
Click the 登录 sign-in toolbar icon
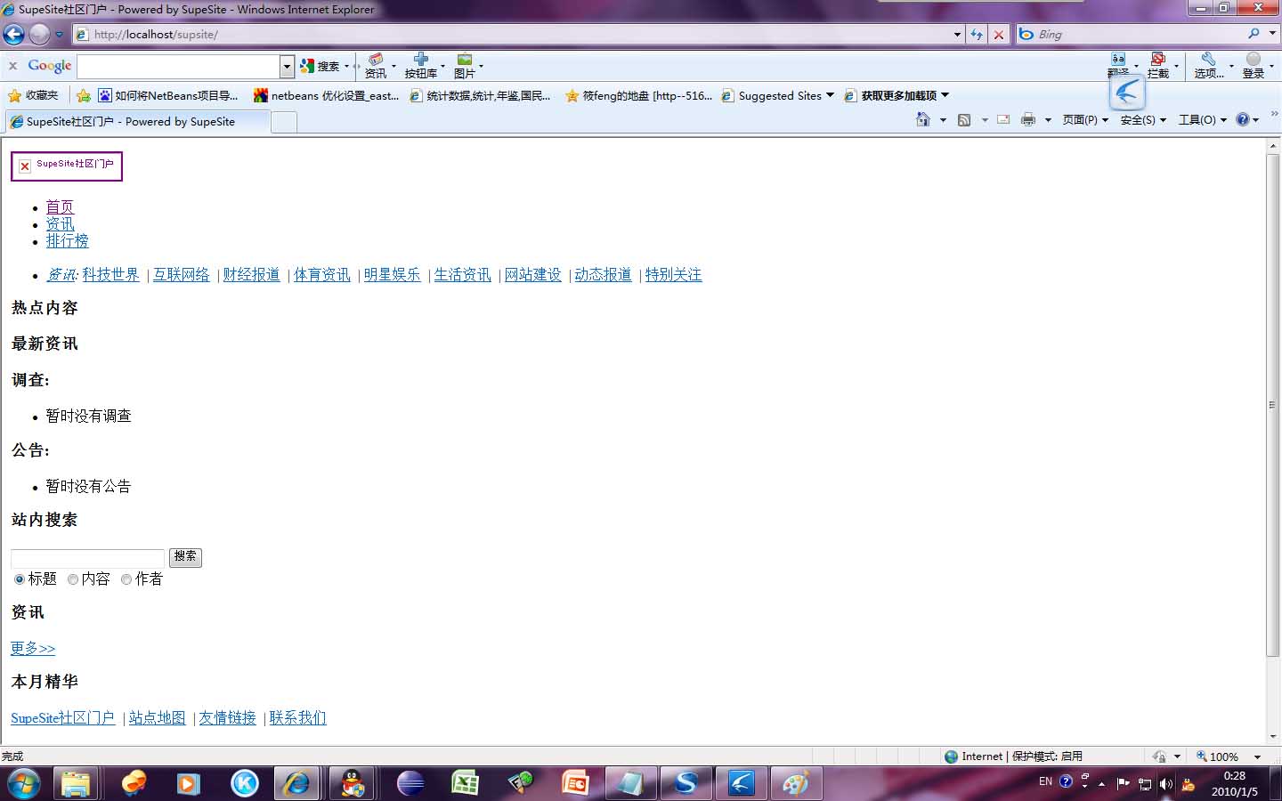coord(1254,66)
